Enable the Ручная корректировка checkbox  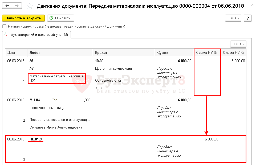pos(4,26)
